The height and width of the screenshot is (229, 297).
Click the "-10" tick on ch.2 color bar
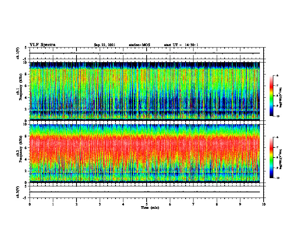point(277,178)
